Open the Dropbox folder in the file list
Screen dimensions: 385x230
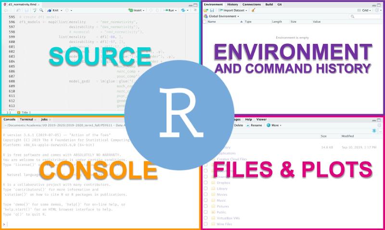click(x=223, y=183)
